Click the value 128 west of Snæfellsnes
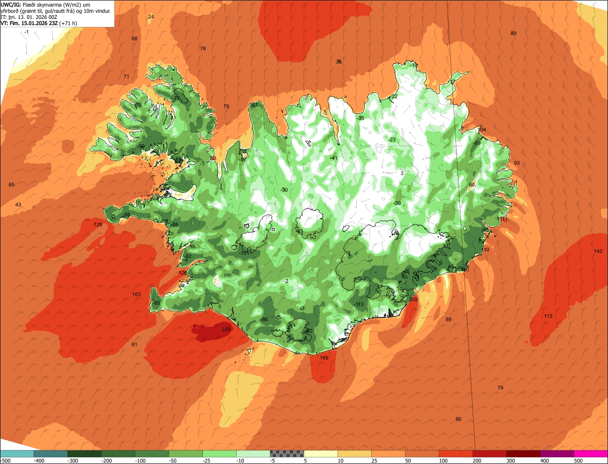Viewport: 608px width, 464px height. coord(98,224)
